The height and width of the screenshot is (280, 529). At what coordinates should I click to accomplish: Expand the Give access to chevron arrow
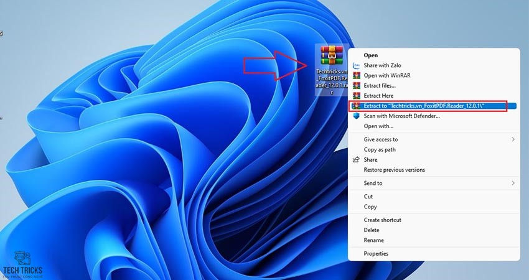(x=513, y=139)
